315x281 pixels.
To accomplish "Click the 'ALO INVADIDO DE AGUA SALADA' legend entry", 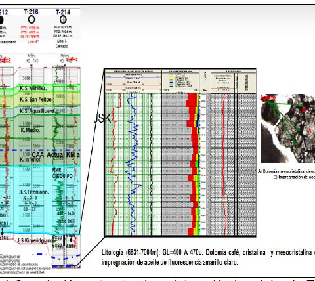I will (x=19, y=265).
